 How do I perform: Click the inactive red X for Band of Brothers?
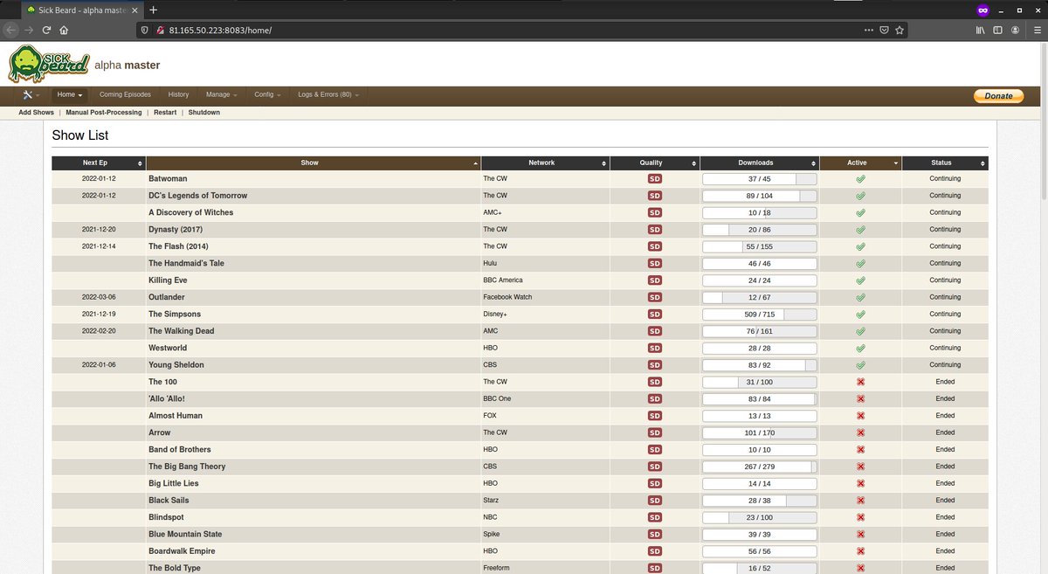pyautogui.click(x=860, y=450)
